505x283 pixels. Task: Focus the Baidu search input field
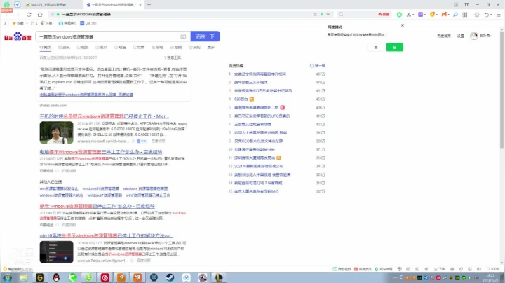tap(108, 36)
